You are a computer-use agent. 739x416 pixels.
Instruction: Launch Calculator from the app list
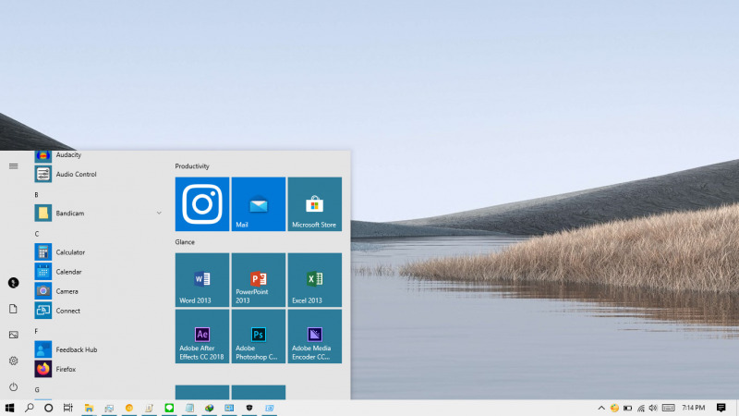pyautogui.click(x=98, y=252)
